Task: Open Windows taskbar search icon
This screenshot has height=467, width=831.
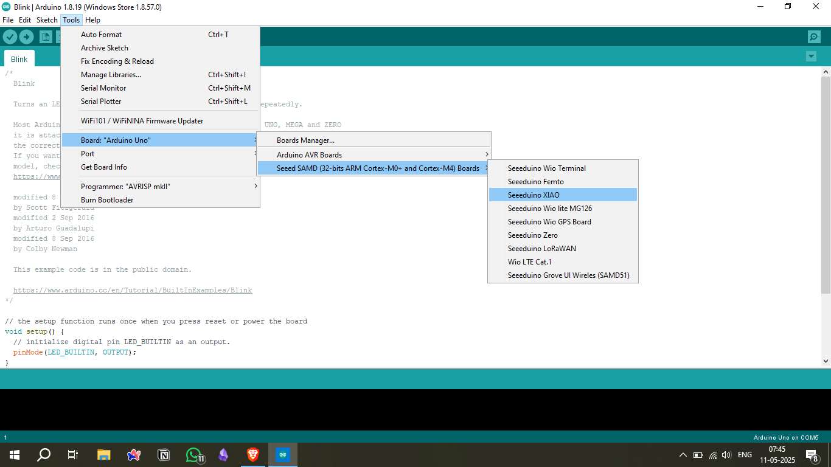Action: [x=44, y=454]
